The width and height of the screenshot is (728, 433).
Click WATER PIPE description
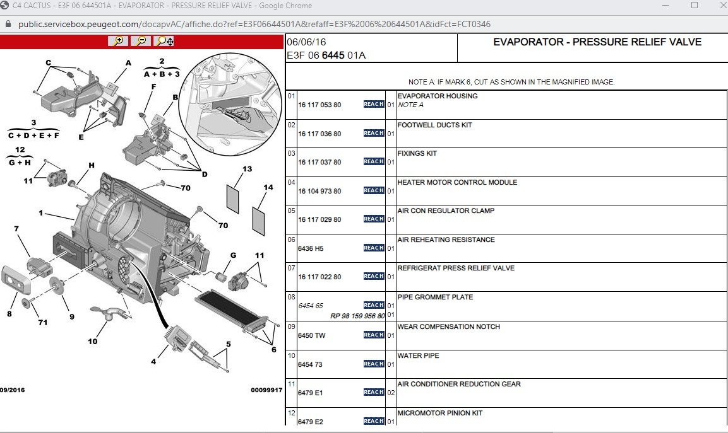(x=418, y=355)
